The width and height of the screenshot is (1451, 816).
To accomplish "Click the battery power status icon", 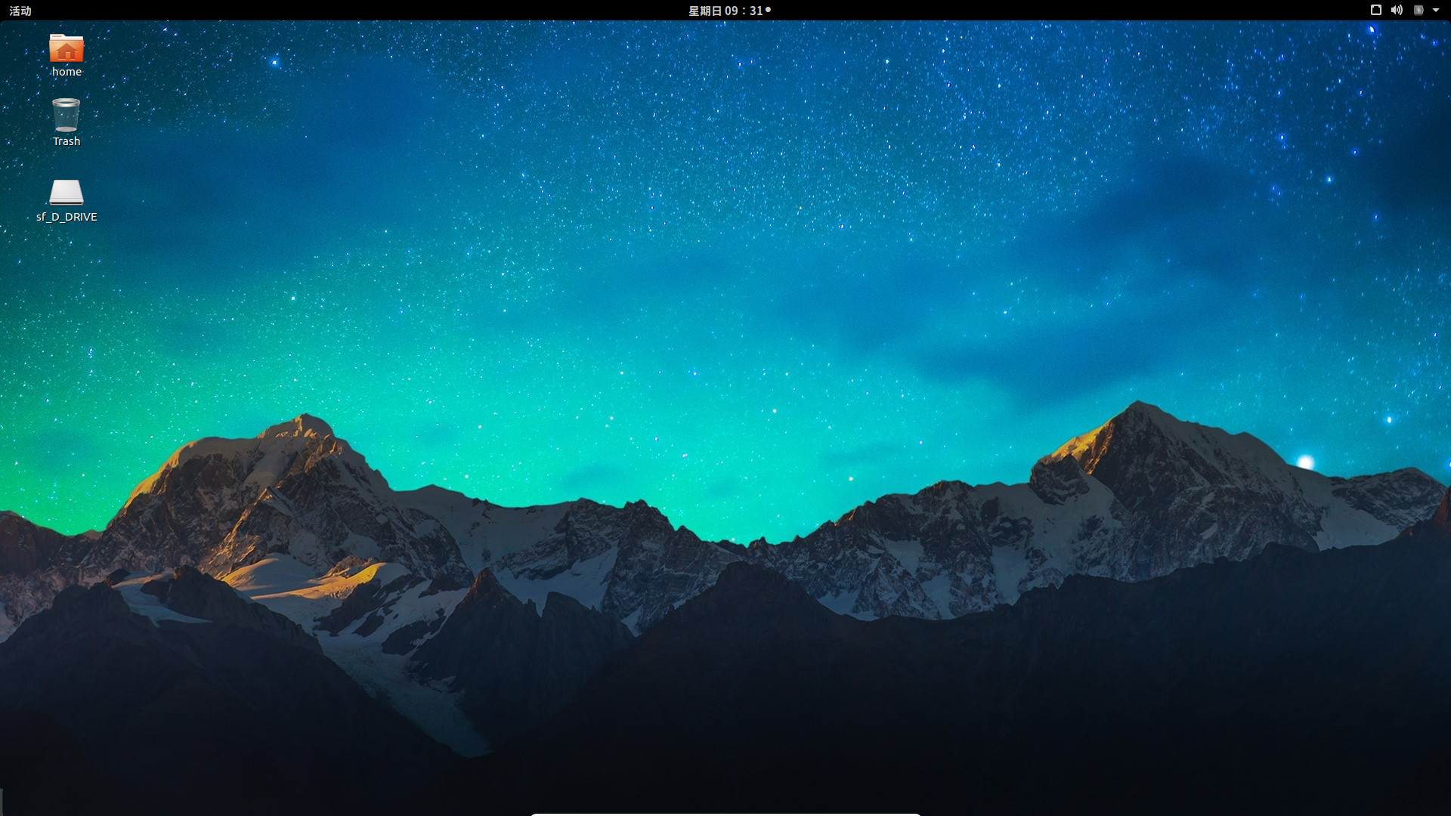I will (x=1419, y=10).
